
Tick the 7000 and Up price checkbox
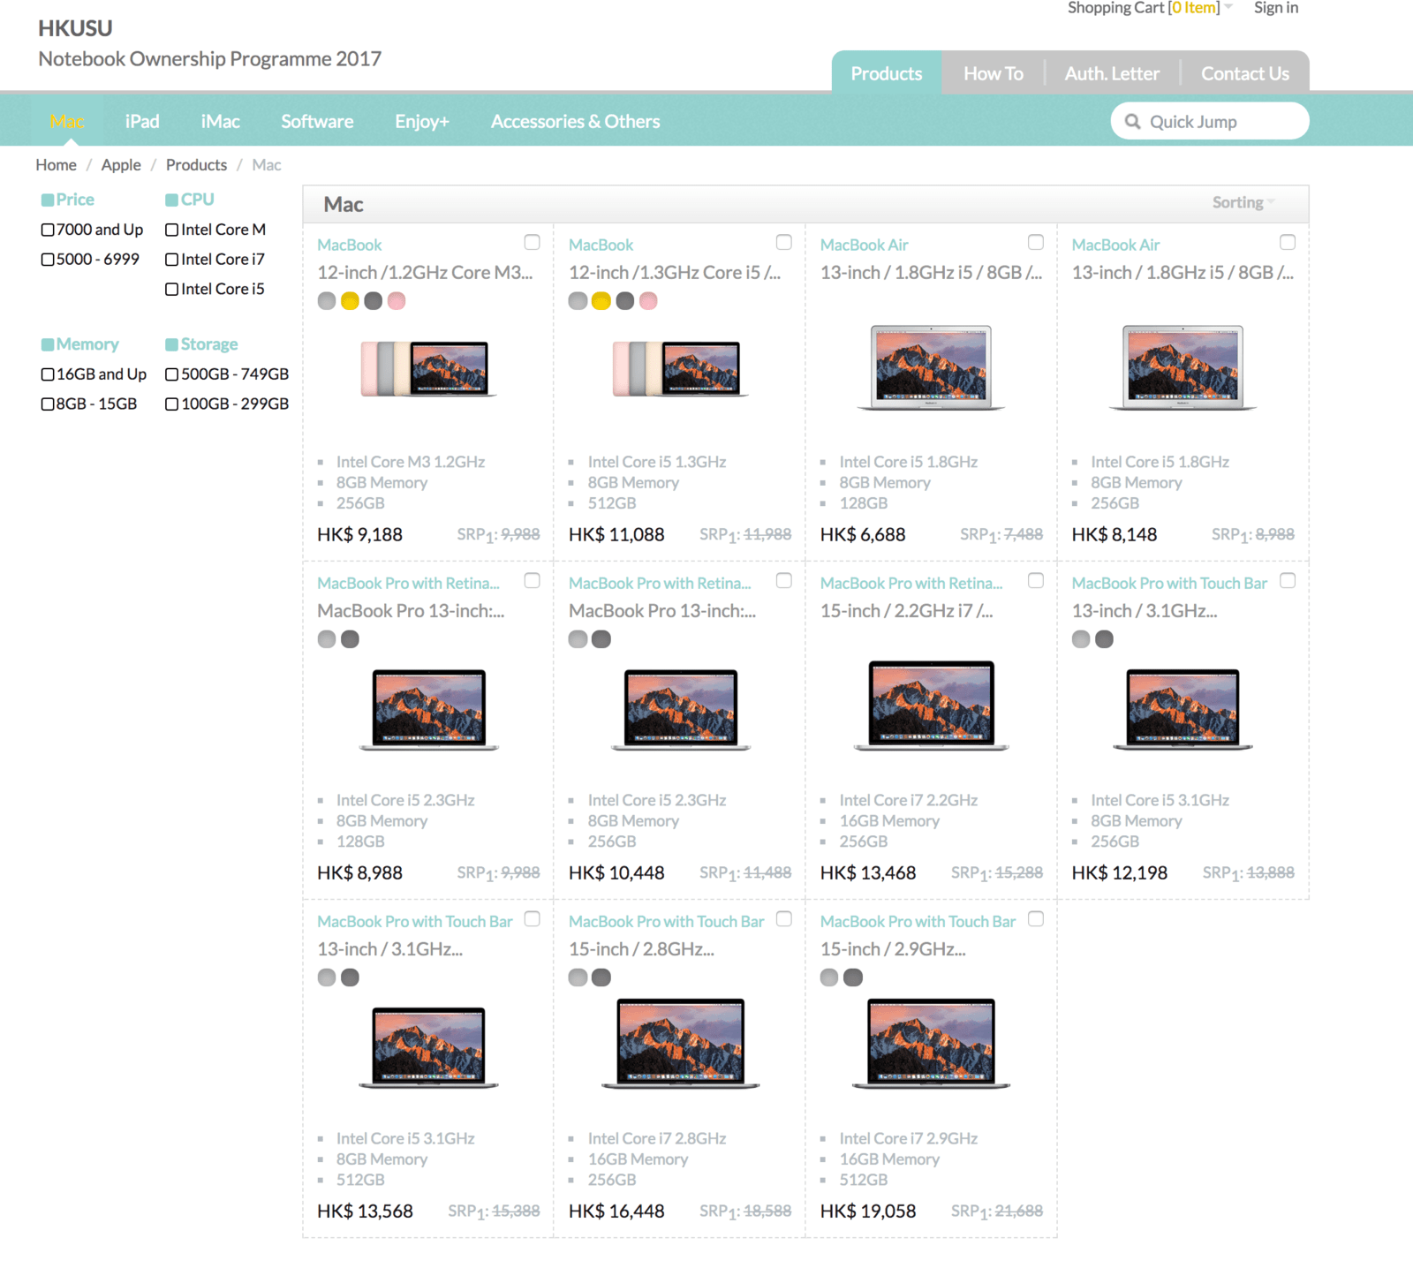[48, 230]
